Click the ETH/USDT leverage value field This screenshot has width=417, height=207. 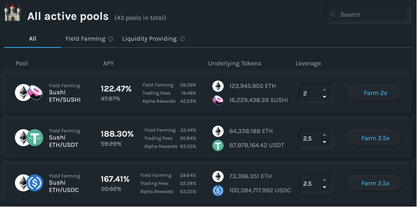[316, 138]
